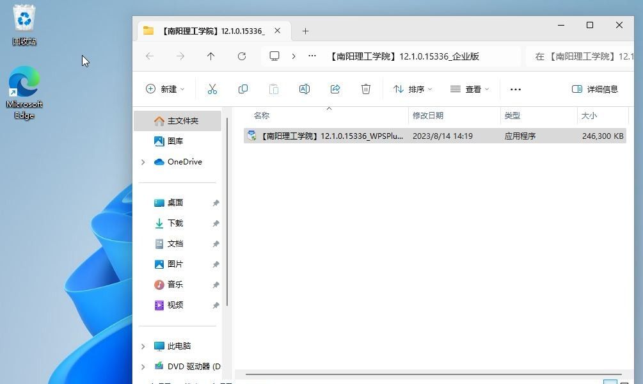Toggle the 详细信息 details pane

[595, 89]
